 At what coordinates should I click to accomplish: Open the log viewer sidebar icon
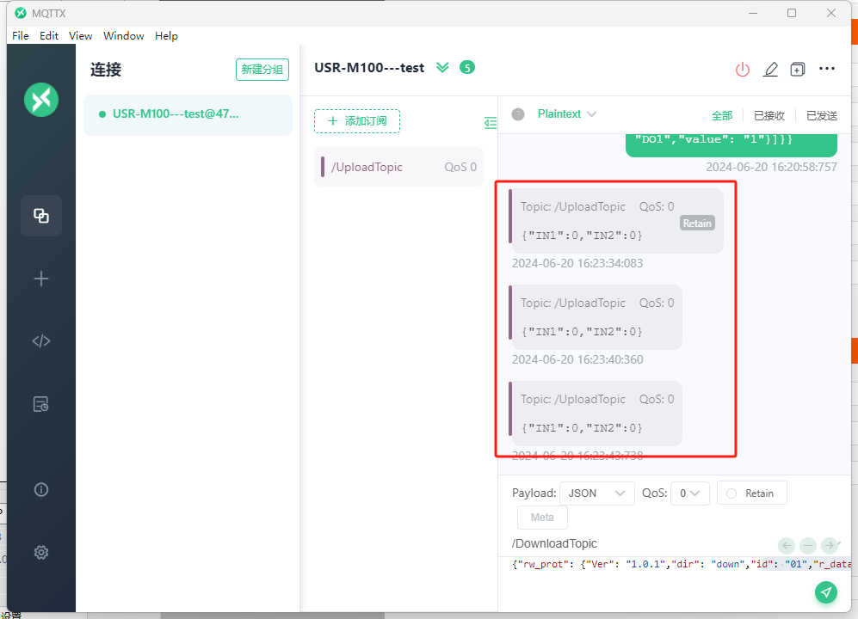41,404
